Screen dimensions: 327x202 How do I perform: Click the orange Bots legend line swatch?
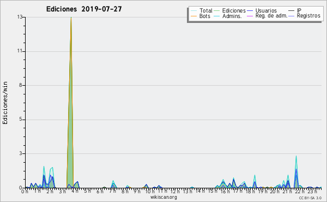[193, 16]
